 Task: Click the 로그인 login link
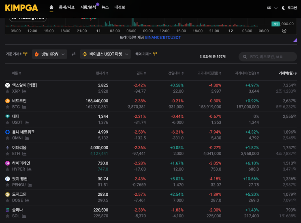coord(292,8)
